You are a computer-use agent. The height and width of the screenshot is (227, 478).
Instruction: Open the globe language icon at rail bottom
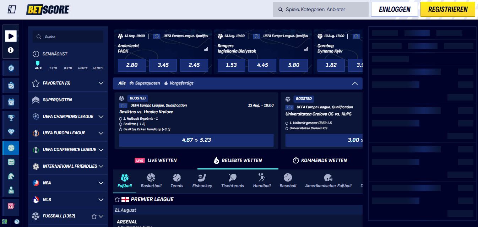click(4, 222)
